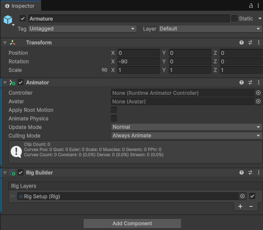Toggle the Rig Setup layer active checkbox

click(252, 196)
